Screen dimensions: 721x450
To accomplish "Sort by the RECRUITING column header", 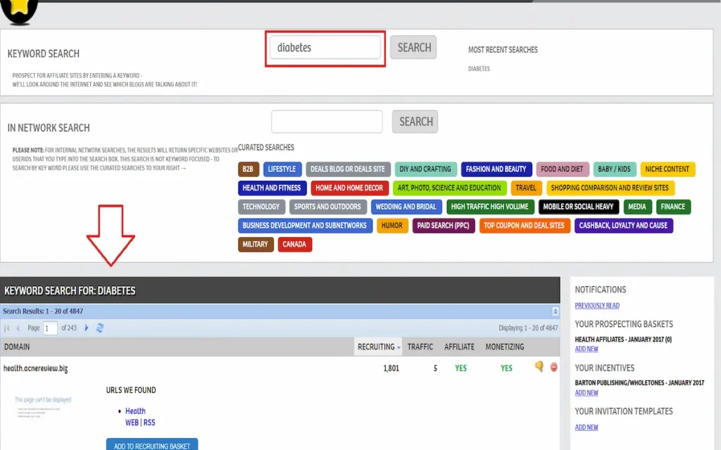I will coord(376,347).
